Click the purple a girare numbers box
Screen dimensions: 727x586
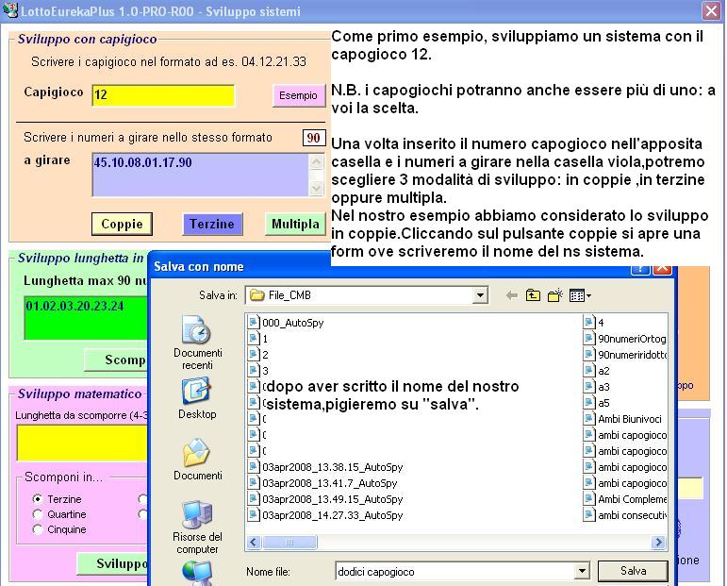[200, 175]
